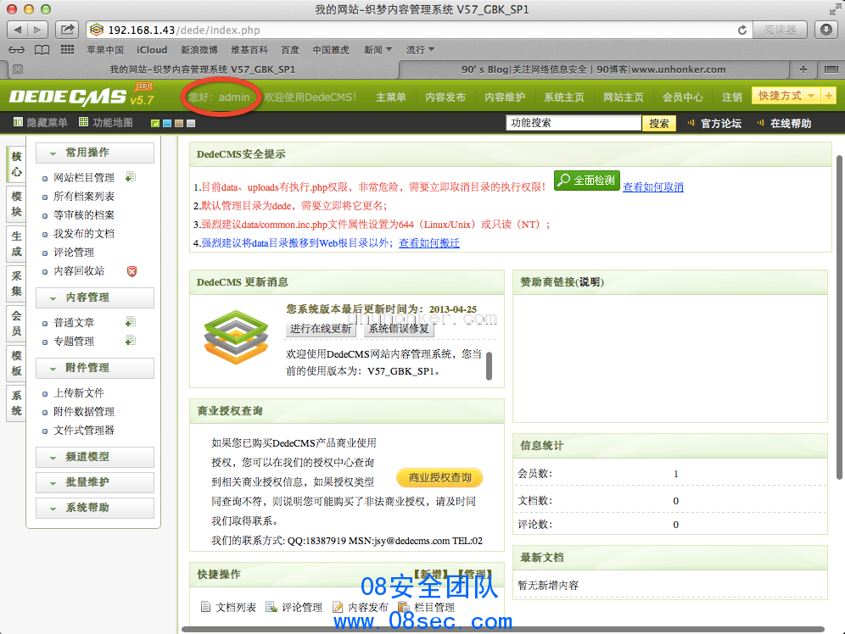Show all tabs icon

[831, 70]
